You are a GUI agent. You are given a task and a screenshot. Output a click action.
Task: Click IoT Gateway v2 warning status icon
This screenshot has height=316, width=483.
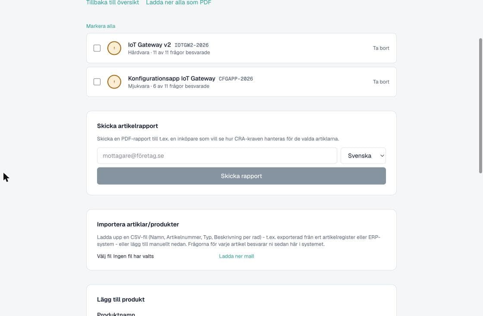point(114,48)
